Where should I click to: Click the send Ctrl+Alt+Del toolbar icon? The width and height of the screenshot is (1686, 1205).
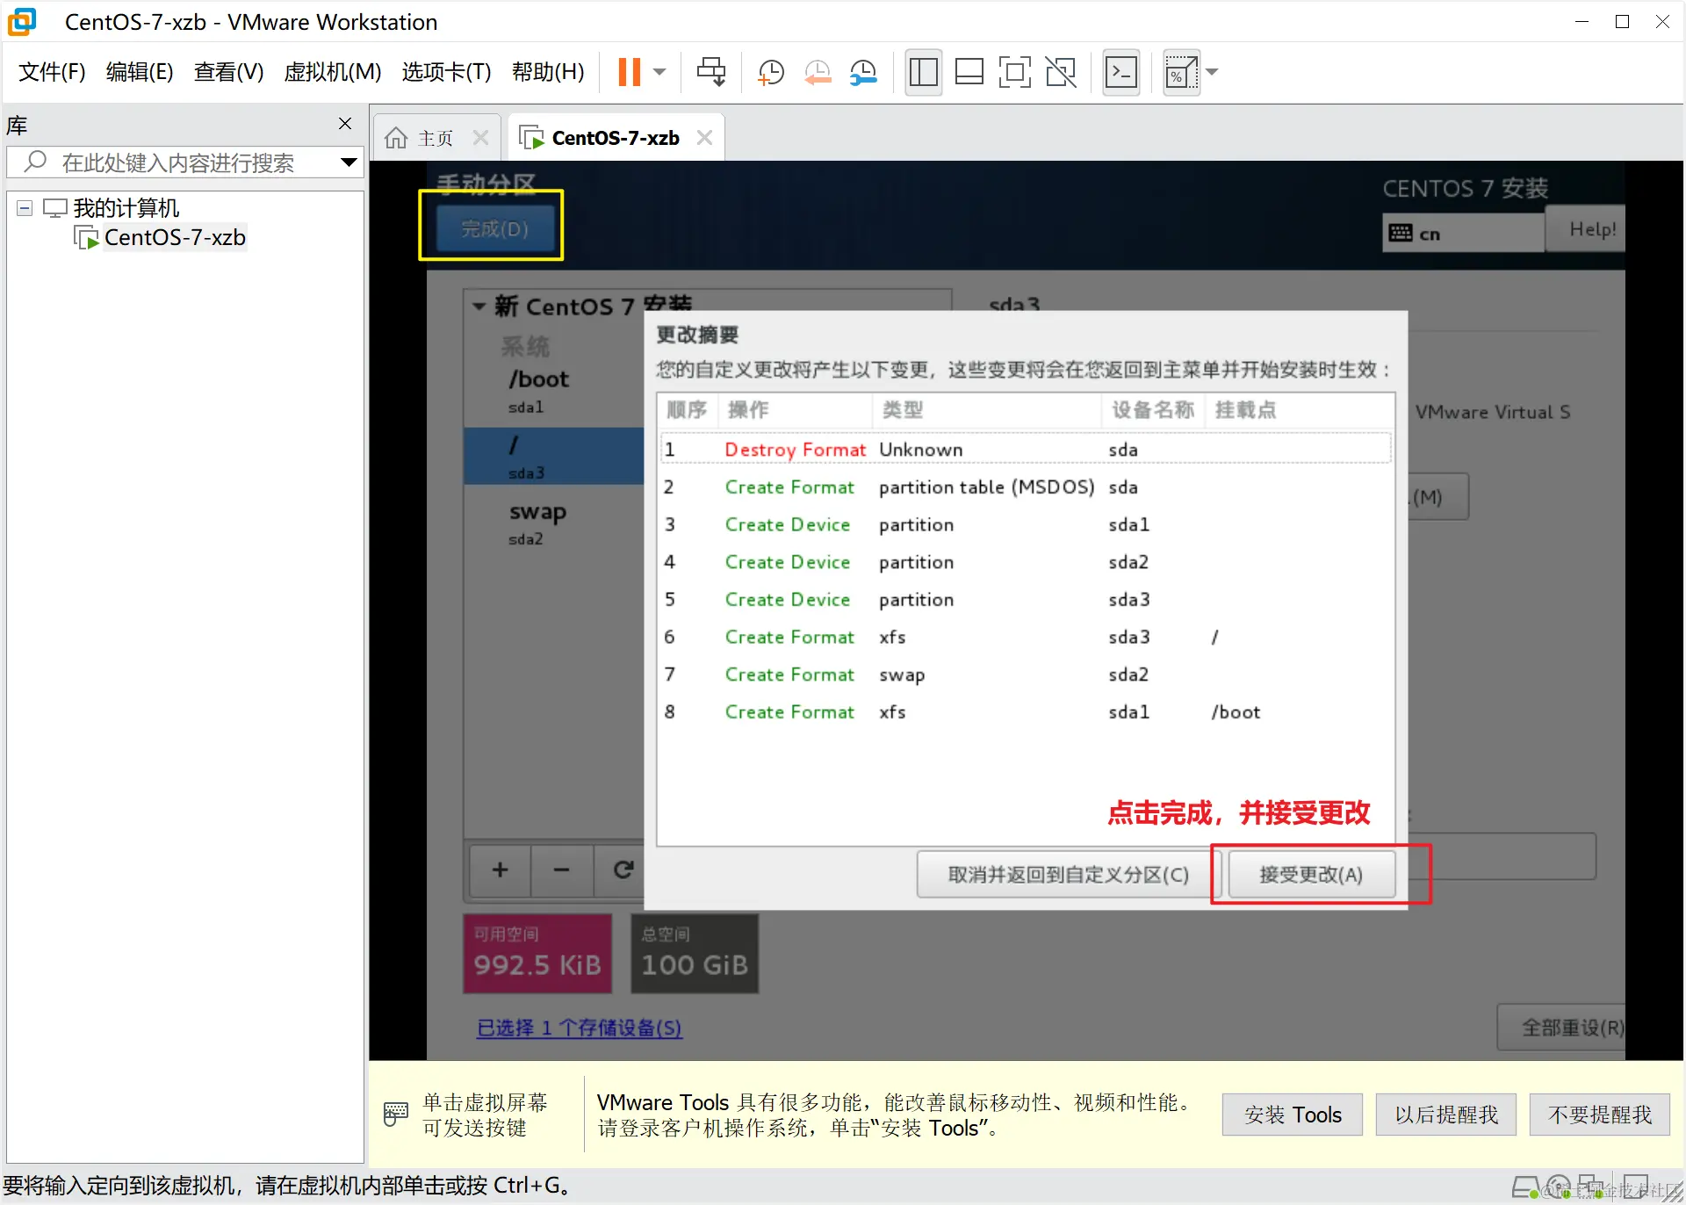711,72
